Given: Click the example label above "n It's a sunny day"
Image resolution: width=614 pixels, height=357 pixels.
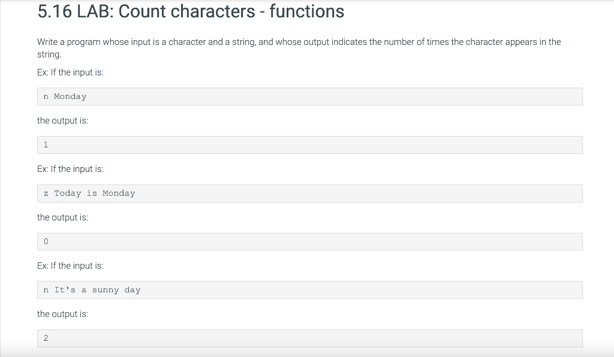Looking at the screenshot, I should click(x=70, y=265).
